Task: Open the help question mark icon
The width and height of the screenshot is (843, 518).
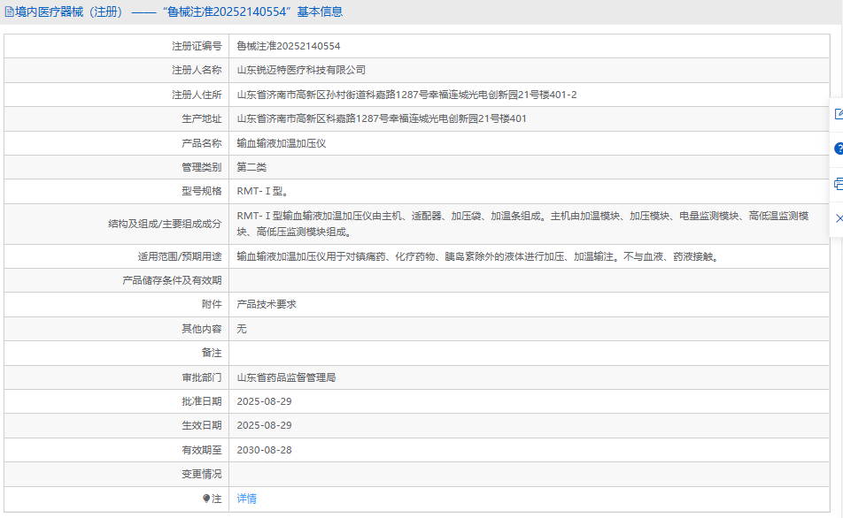Action: [838, 149]
